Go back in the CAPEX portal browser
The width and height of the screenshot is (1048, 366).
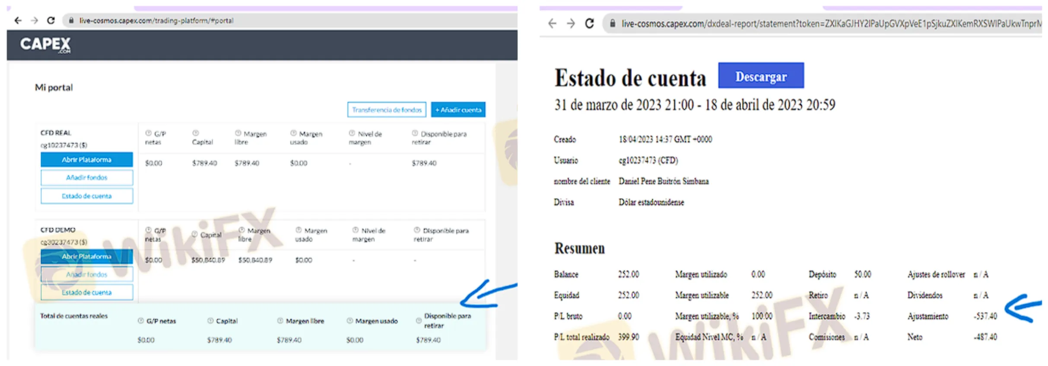point(18,20)
